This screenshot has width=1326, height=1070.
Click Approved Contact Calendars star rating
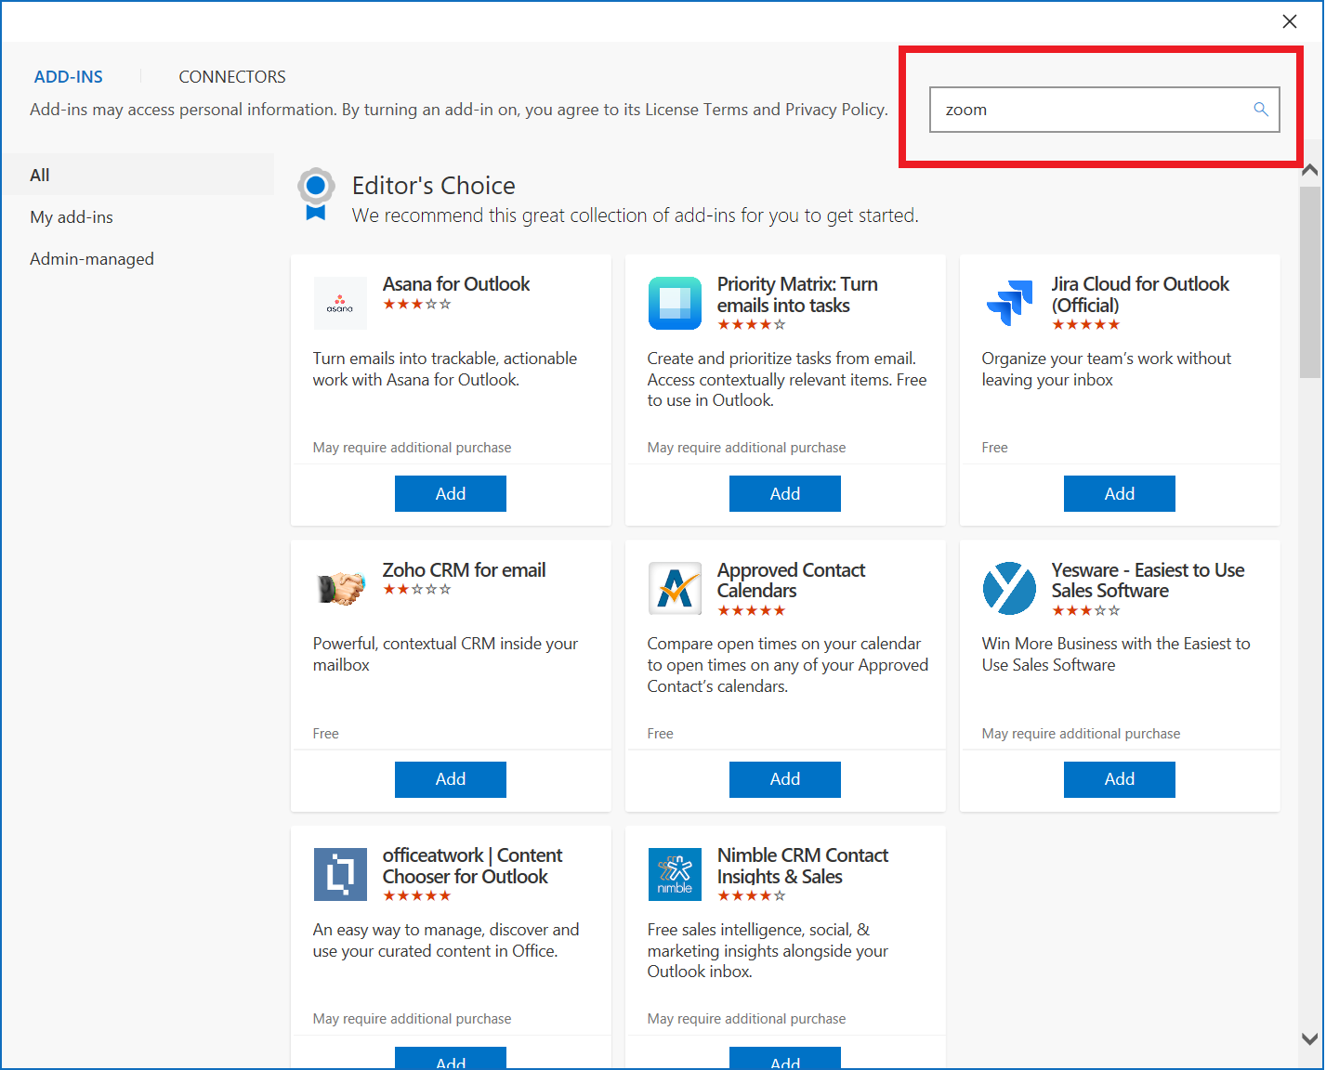tap(752, 611)
